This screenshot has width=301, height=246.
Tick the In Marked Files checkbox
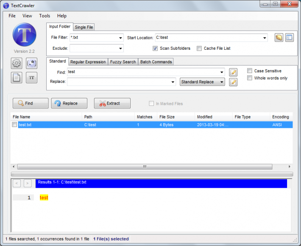click(x=151, y=104)
